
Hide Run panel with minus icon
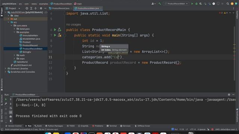tap(233, 95)
